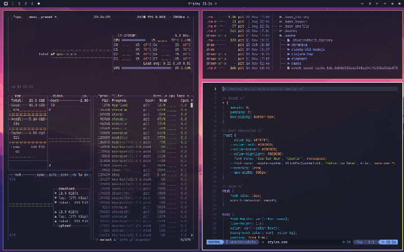Click the battery icon at top-right edge
404x252 pixels.
click(399, 3)
